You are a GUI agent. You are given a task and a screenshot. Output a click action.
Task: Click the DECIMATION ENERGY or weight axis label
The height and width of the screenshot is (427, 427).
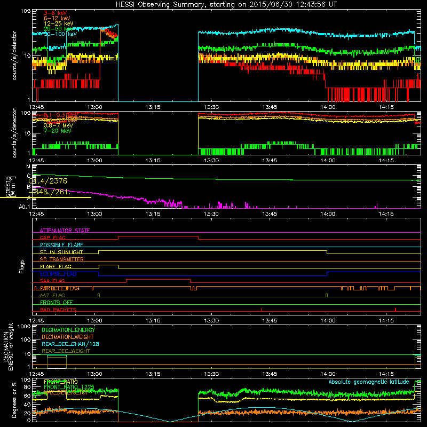click(x=8, y=346)
